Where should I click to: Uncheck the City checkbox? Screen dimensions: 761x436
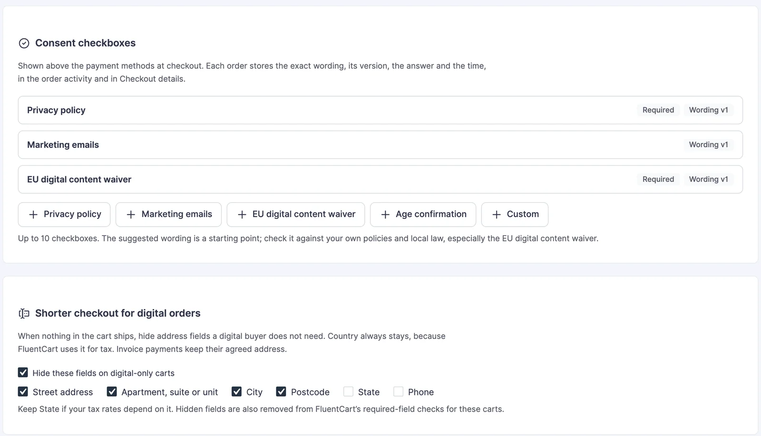pos(236,391)
